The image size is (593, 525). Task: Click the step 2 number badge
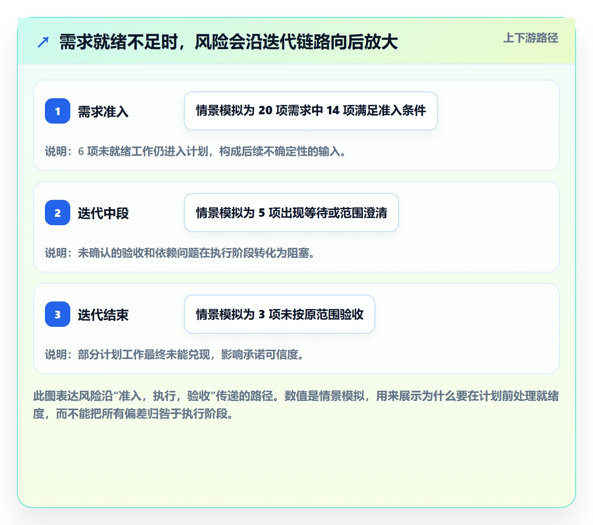tap(58, 213)
